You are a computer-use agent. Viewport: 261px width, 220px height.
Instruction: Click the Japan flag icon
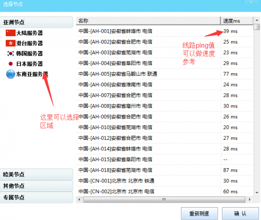[10, 64]
